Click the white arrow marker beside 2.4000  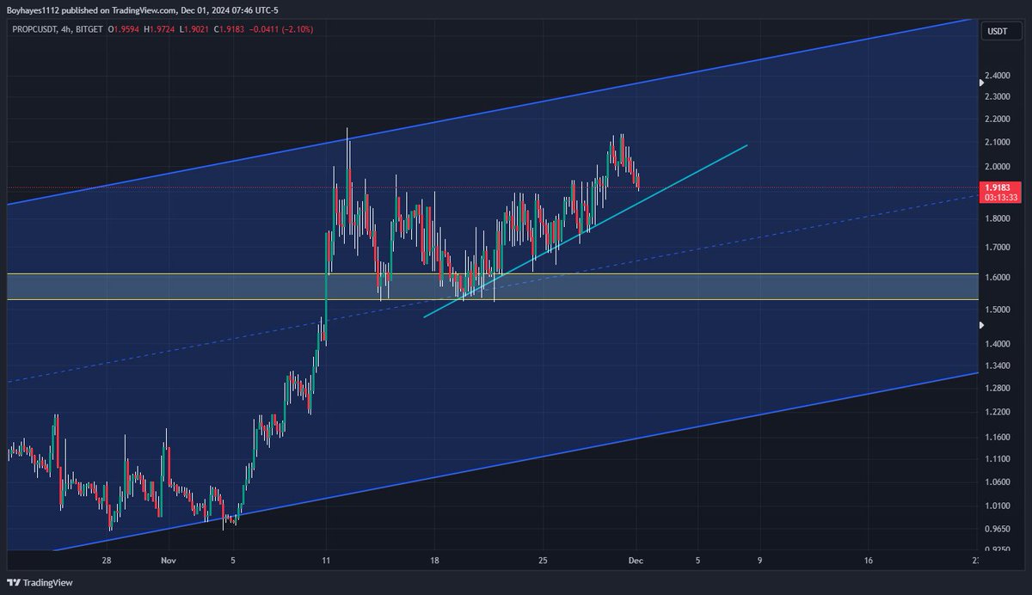click(981, 83)
